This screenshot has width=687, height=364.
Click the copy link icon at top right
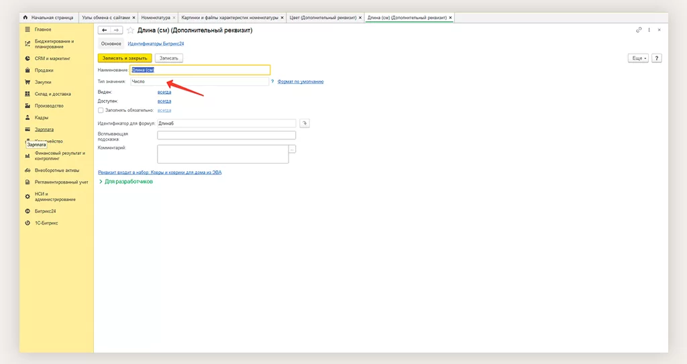pos(639,30)
